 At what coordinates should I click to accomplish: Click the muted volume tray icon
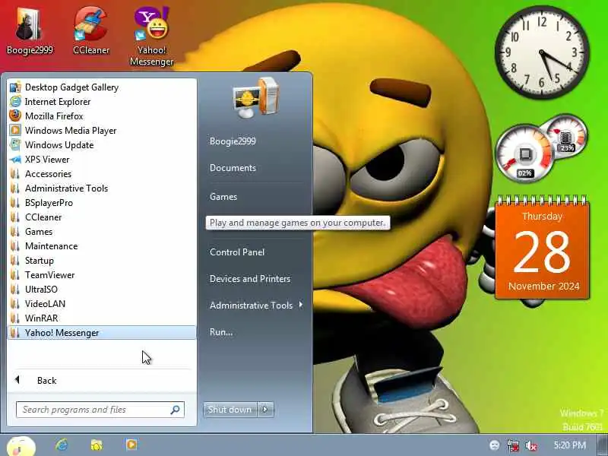pos(530,445)
